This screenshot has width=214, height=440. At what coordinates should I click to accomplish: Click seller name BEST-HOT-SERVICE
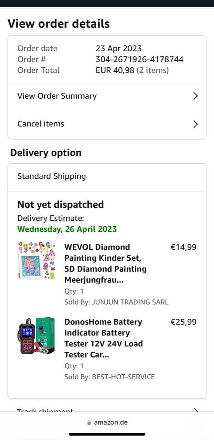point(123,377)
